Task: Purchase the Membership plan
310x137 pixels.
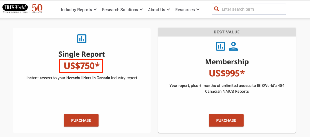Action: pyautogui.click(x=226, y=120)
